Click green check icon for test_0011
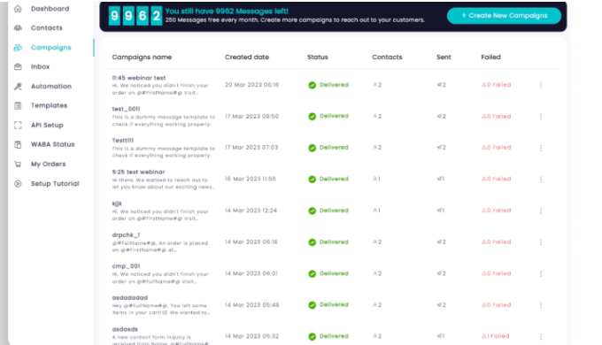 313,116
